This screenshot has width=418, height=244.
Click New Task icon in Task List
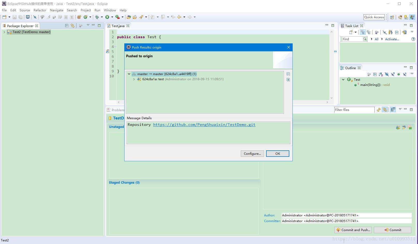click(351, 32)
